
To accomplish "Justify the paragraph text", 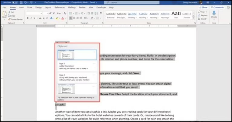I will (81, 18).
